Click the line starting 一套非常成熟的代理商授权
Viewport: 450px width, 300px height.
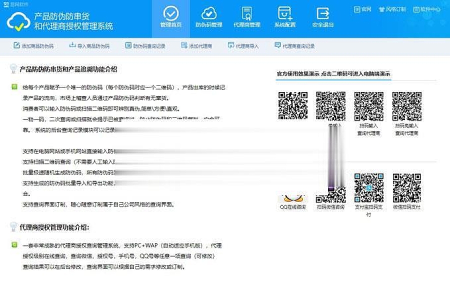[x=122, y=245]
